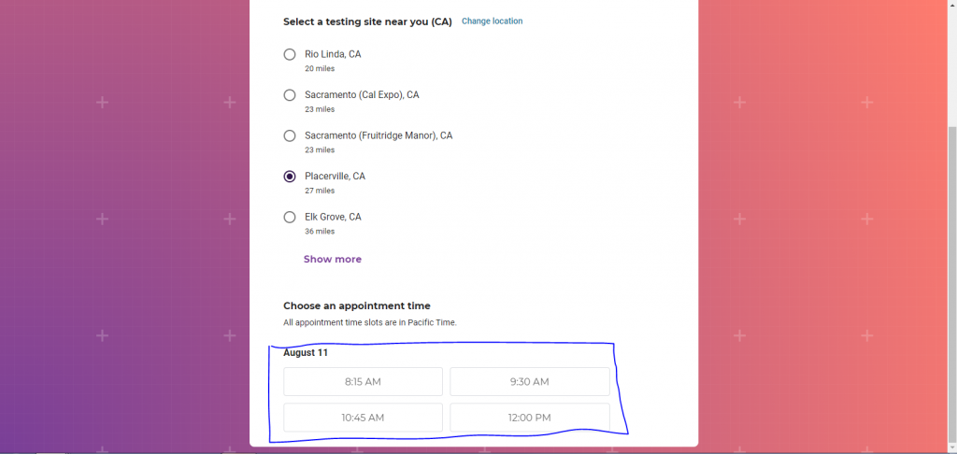Pick the 12:00 PM appointment slot
The image size is (957, 454).
click(529, 418)
